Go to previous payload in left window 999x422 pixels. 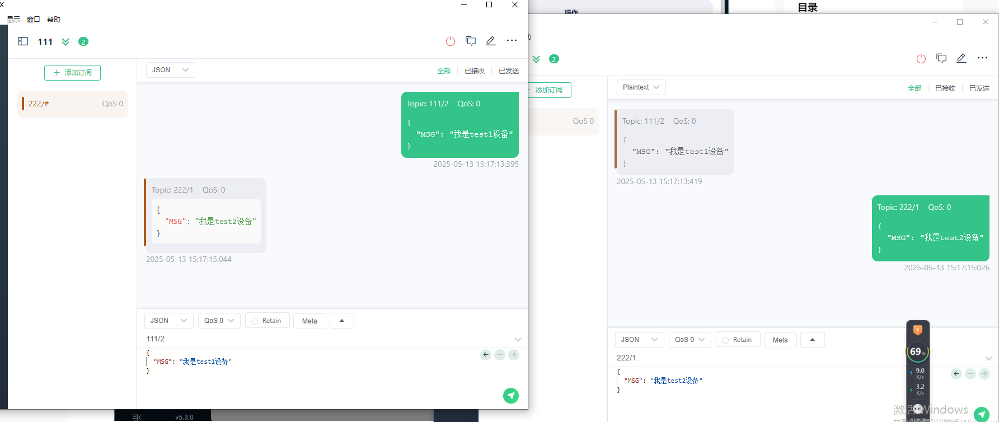(x=486, y=355)
